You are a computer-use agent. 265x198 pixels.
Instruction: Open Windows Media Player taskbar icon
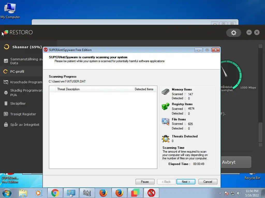pyautogui.click(x=38, y=193)
